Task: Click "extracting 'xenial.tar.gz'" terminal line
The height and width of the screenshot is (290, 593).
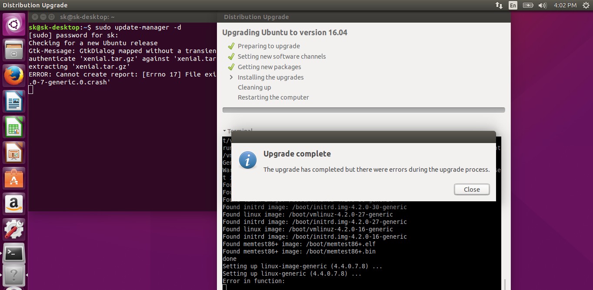Action: (80, 67)
